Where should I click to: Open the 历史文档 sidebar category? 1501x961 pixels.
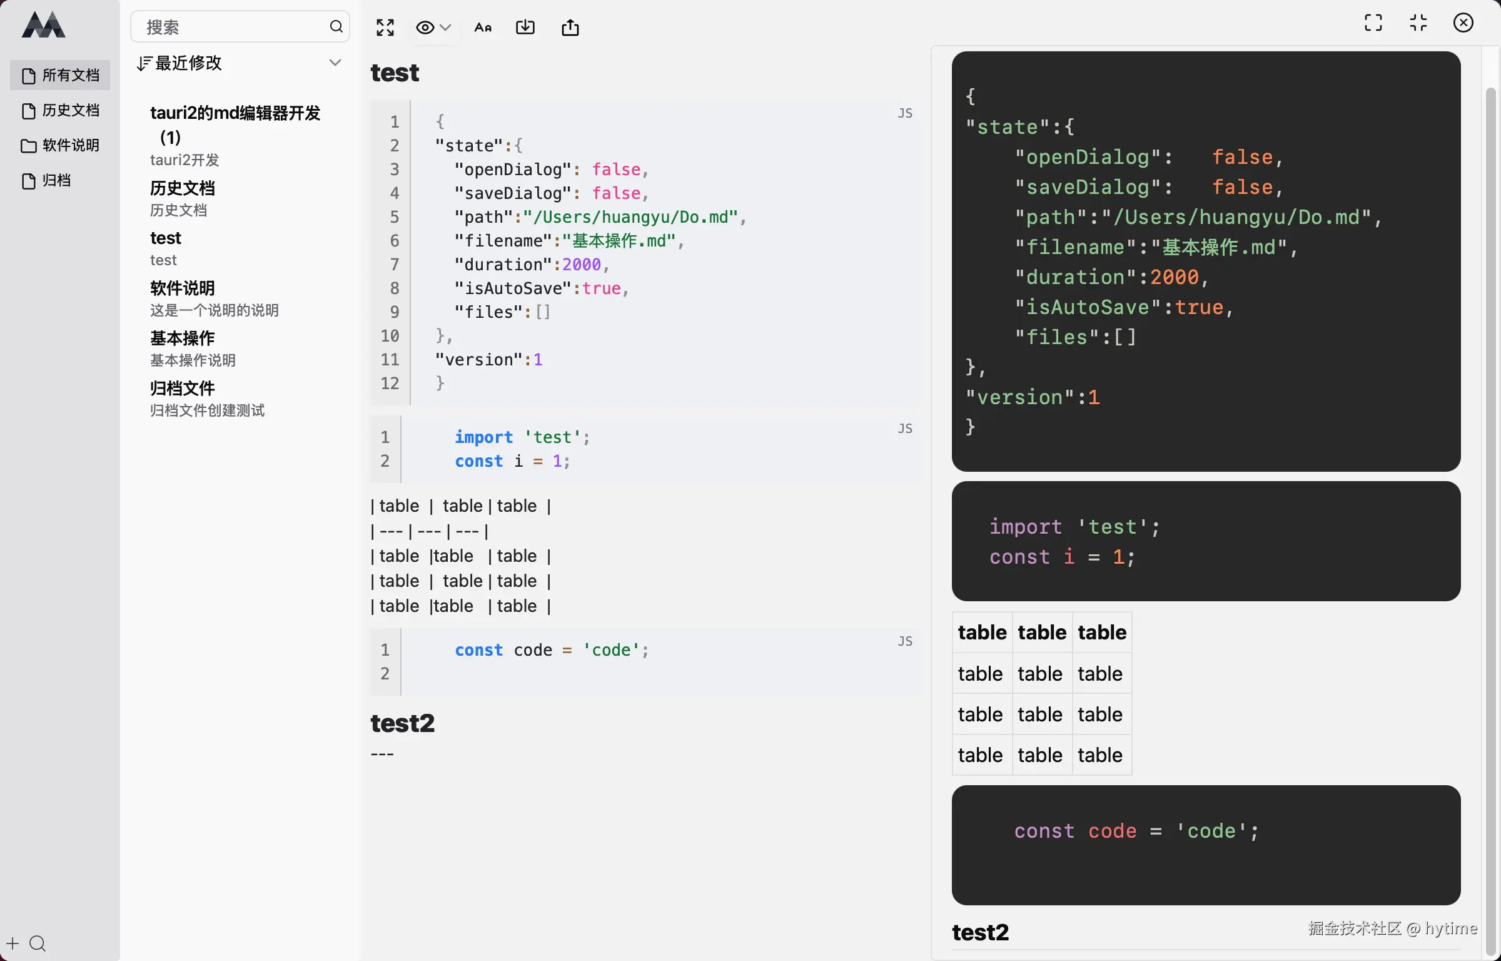61,111
